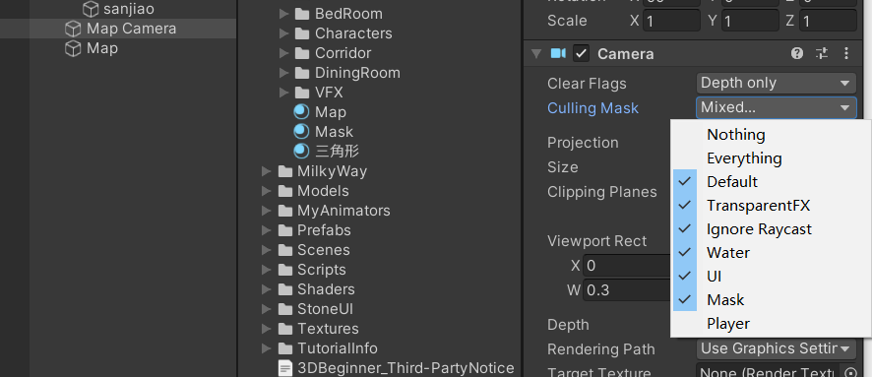Open the Rendering Path dropdown
Screen dimensions: 872x377
(776, 349)
